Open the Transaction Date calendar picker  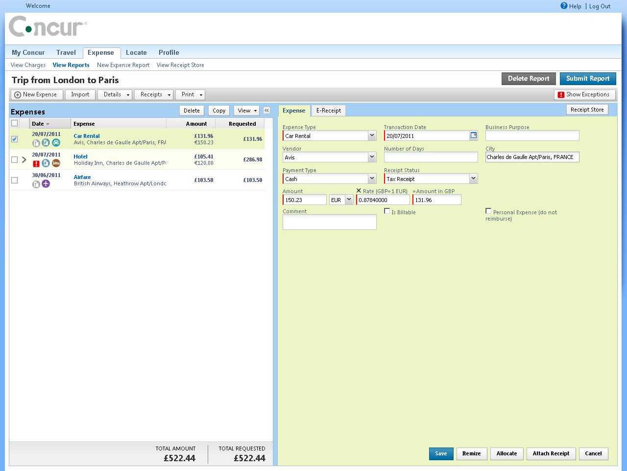(x=474, y=135)
